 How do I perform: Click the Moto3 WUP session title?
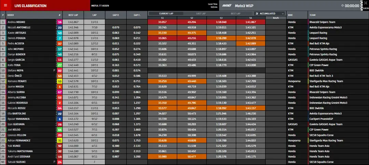coord(244,6)
